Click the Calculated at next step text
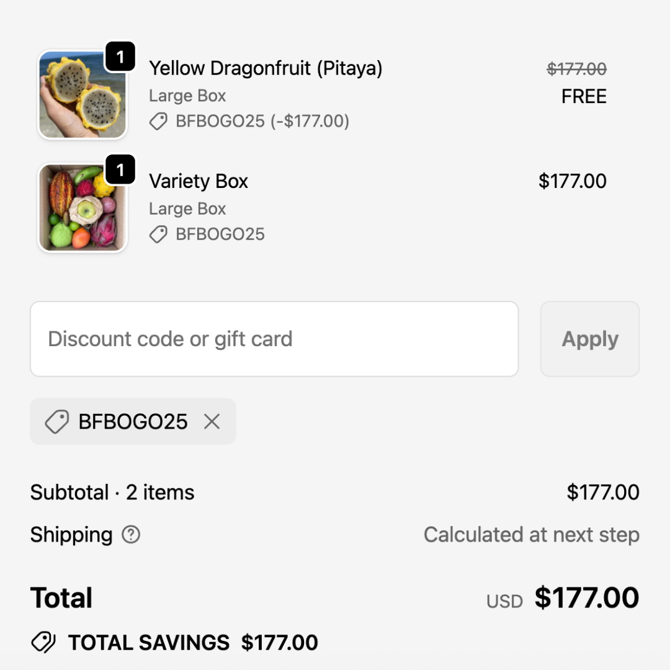Screen dimensions: 670x670 [531, 535]
